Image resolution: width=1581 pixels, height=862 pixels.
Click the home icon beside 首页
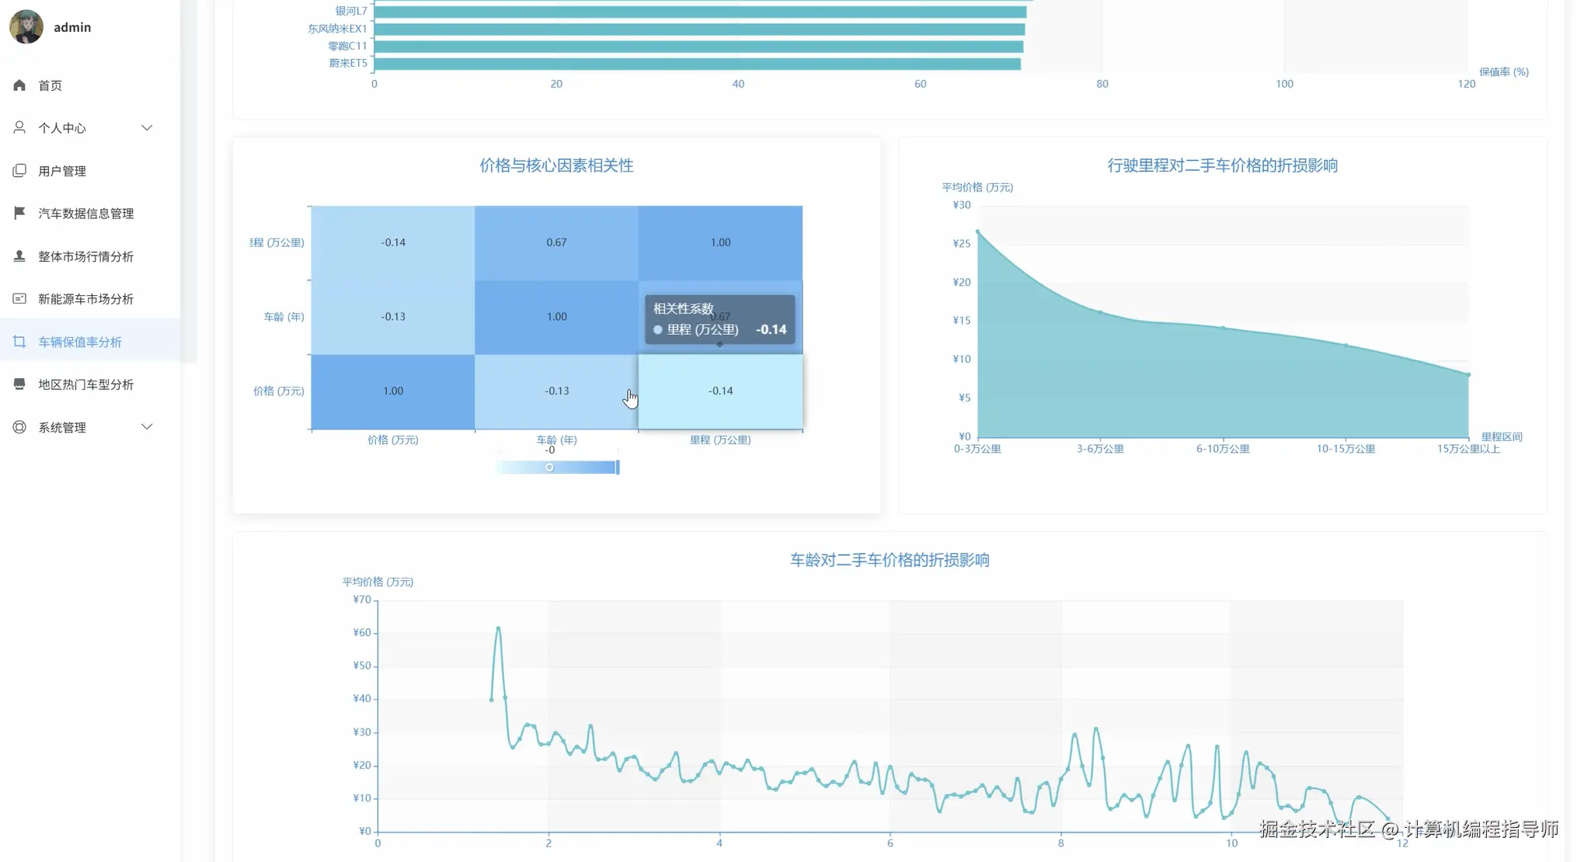pyautogui.click(x=19, y=85)
